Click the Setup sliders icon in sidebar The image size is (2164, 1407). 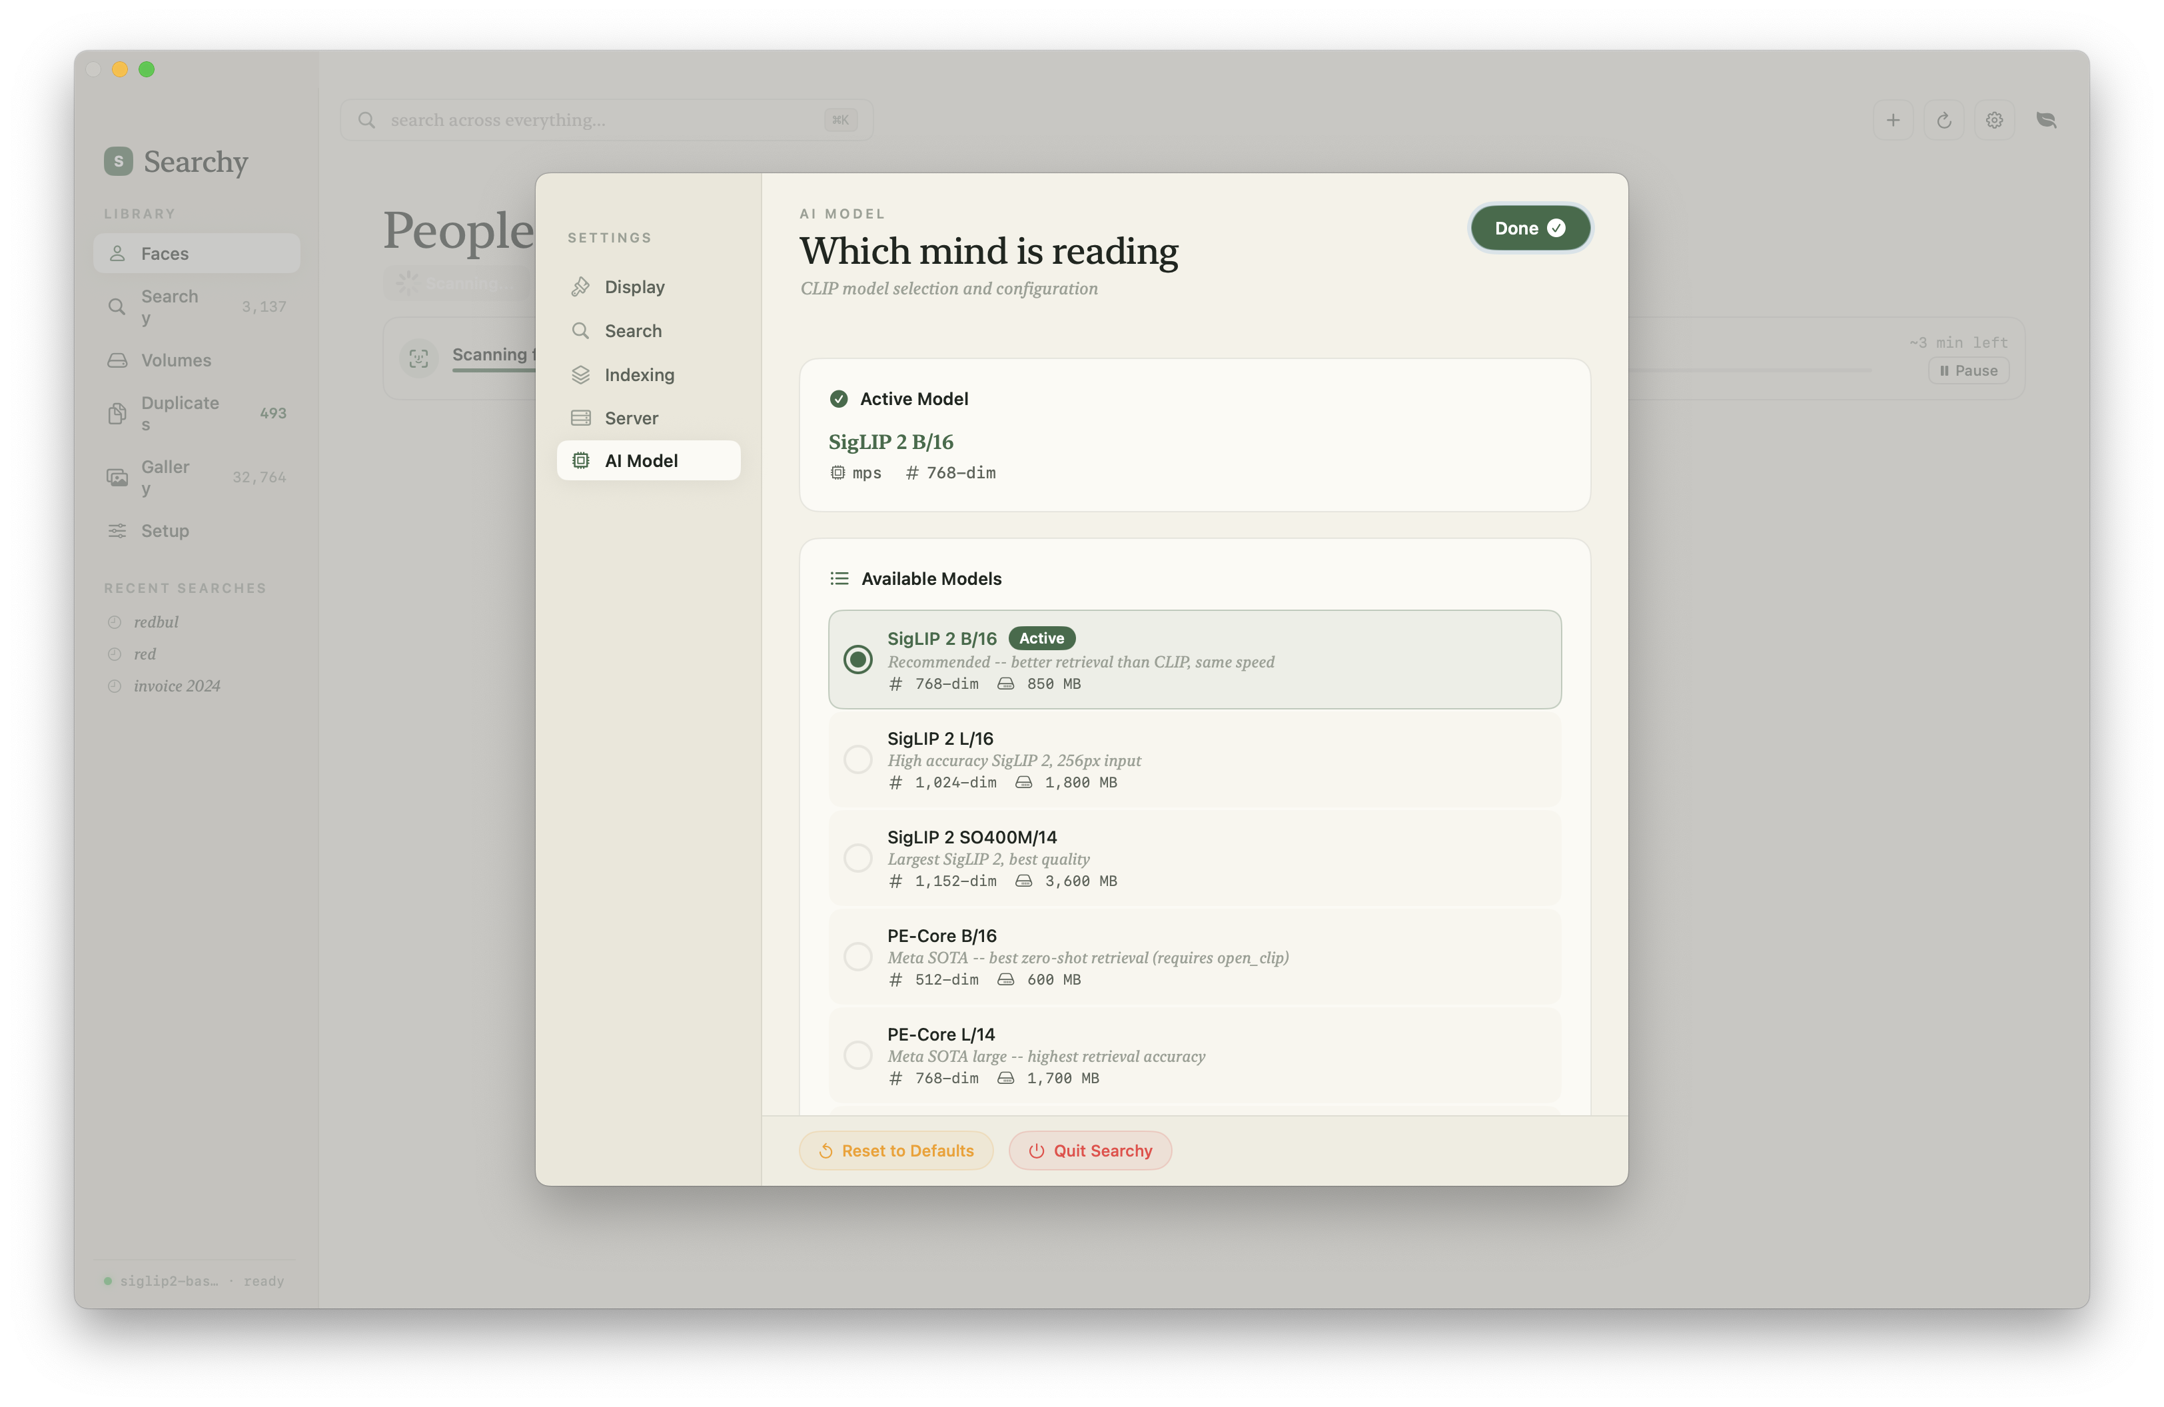117,531
